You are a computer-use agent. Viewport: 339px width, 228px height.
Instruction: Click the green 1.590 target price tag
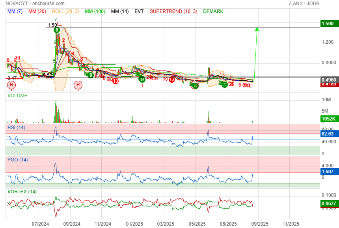click(330, 23)
